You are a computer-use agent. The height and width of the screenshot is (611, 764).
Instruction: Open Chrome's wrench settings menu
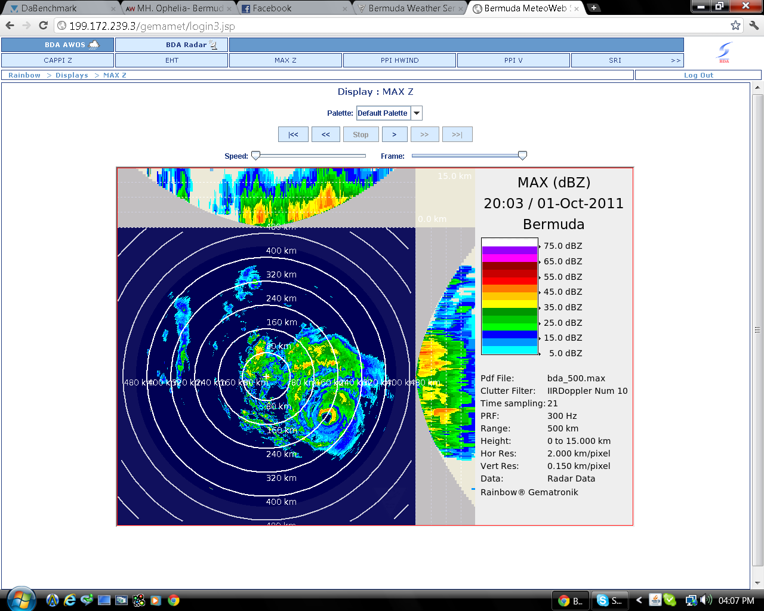click(754, 26)
